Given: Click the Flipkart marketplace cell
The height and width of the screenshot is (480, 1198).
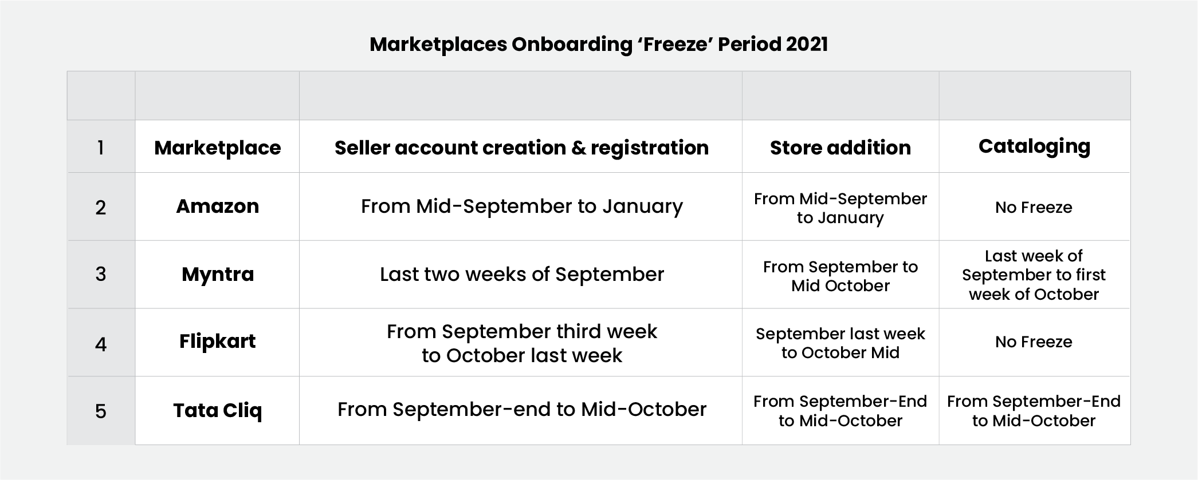Looking at the screenshot, I should (x=217, y=342).
